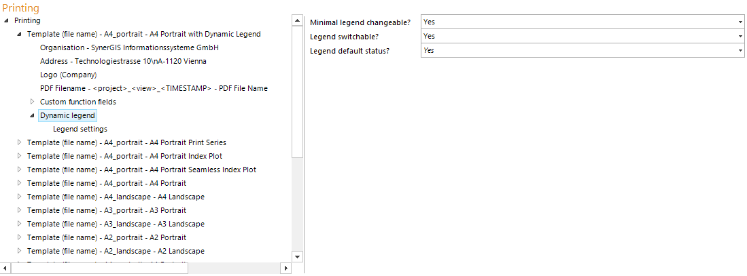Open the Legend switchable dropdown
747x276 pixels.
[x=740, y=37]
